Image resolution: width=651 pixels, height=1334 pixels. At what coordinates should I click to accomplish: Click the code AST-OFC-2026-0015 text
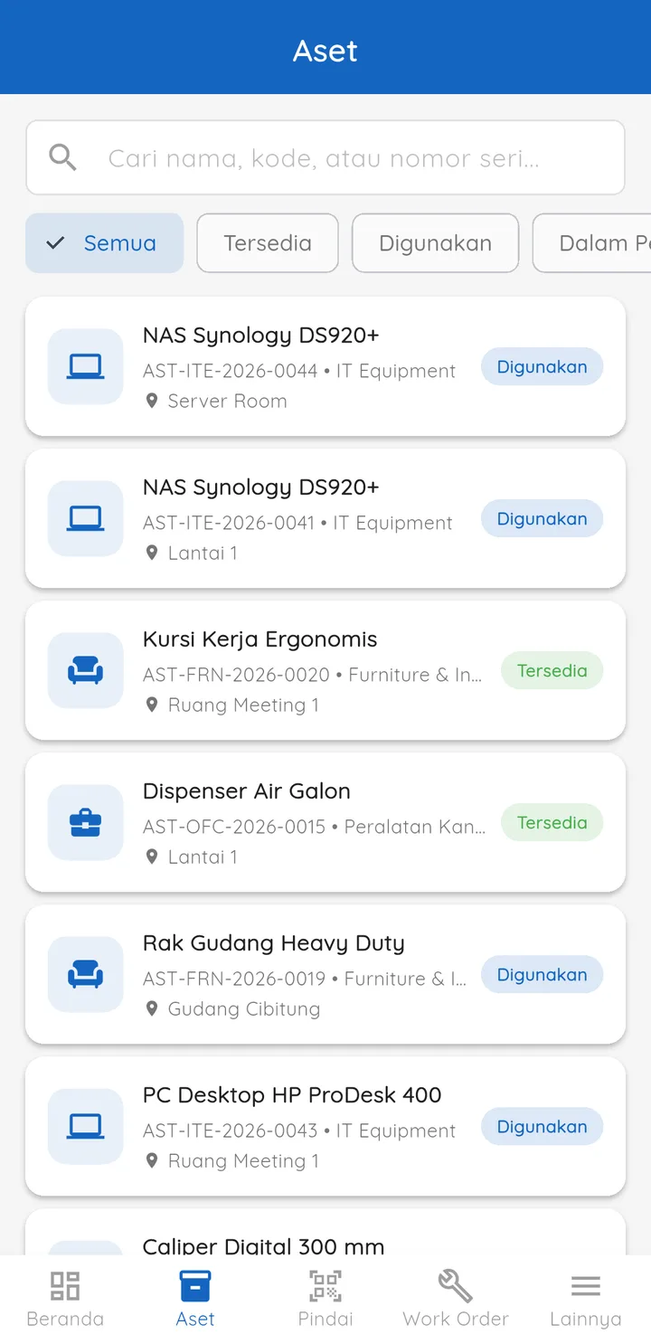tap(234, 827)
